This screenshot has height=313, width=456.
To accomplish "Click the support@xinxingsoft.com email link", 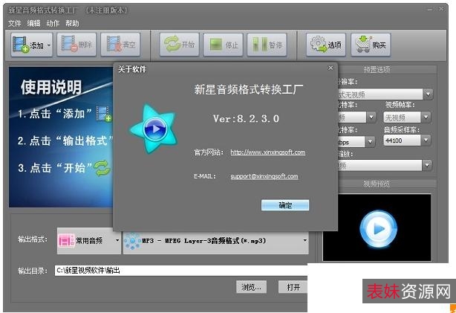I will pos(264,176).
